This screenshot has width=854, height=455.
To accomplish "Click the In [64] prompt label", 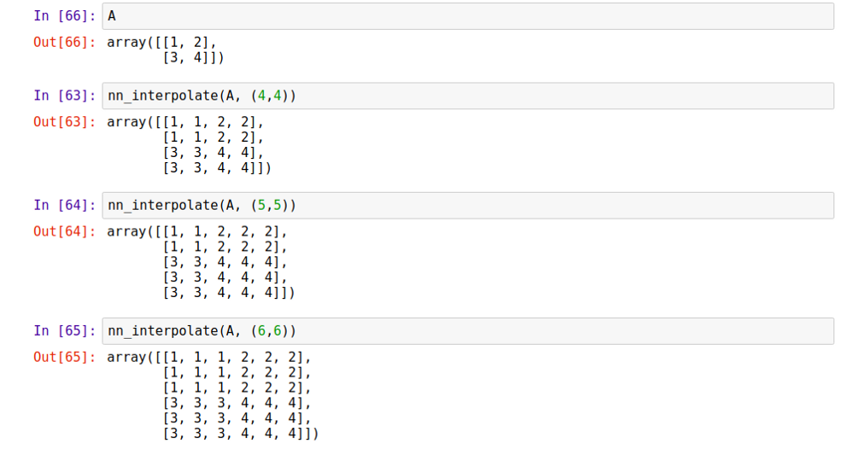I will (x=66, y=205).
